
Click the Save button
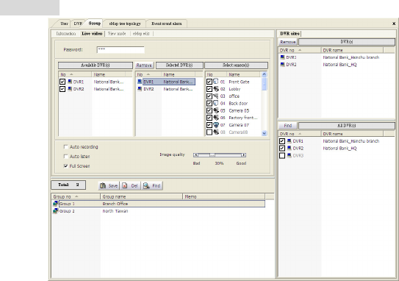109,185
